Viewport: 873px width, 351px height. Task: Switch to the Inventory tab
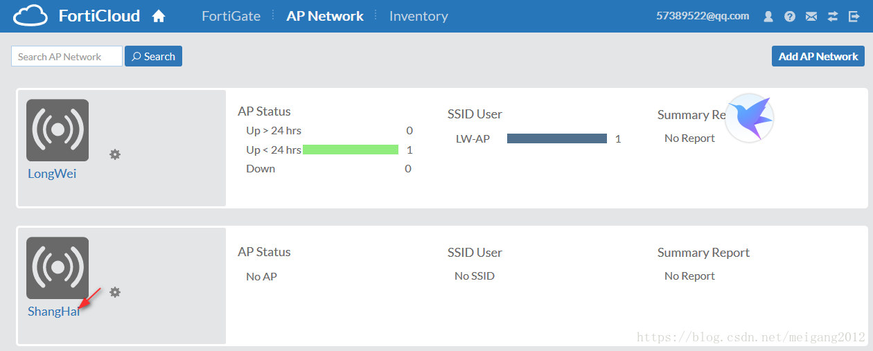418,16
